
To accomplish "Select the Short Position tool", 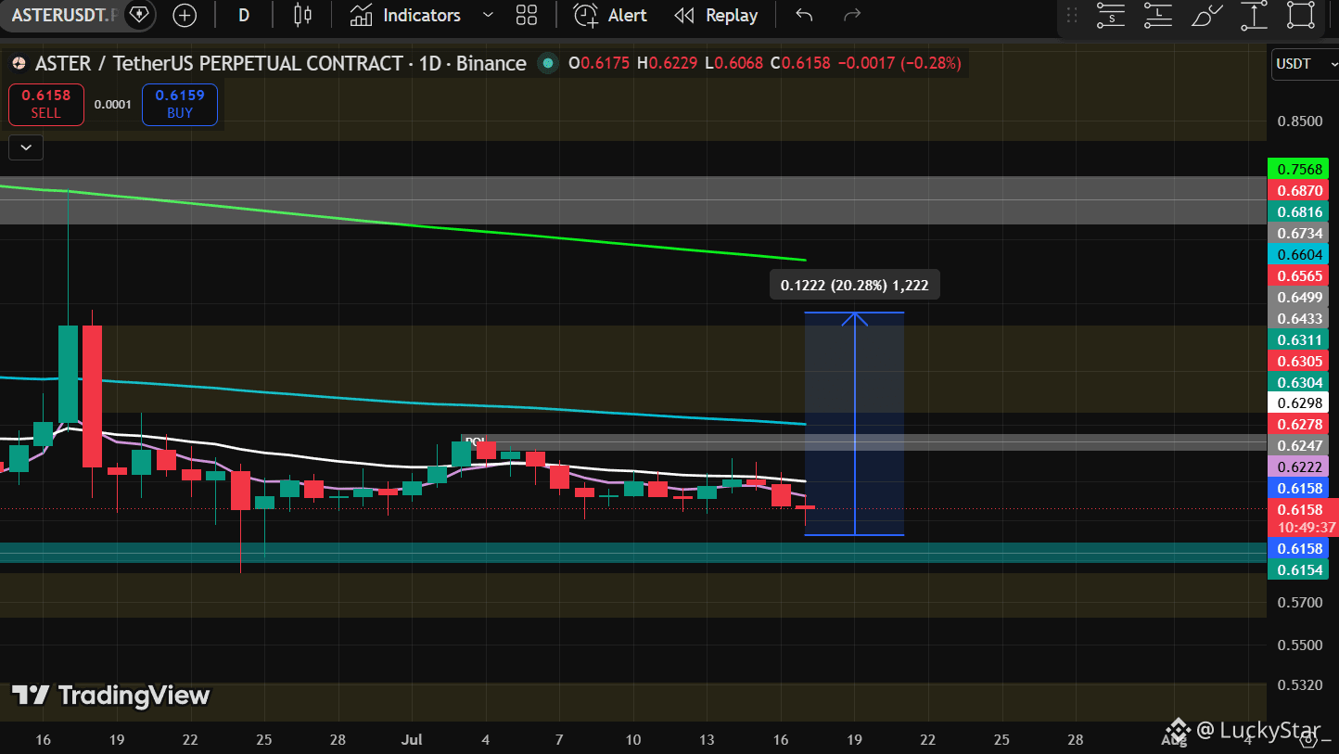I will [1110, 15].
